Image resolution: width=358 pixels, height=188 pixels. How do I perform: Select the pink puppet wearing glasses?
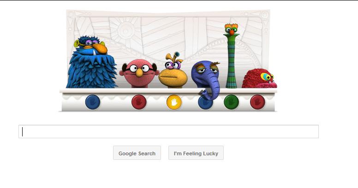tap(139, 73)
